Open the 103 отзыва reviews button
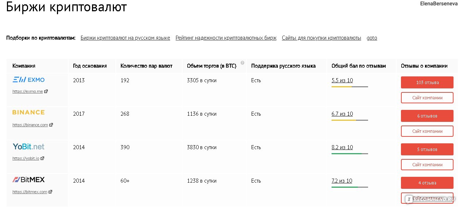Viewport: 459px width, 207px height. [427, 83]
